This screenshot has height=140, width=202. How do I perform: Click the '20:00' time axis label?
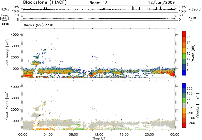(149, 135)
